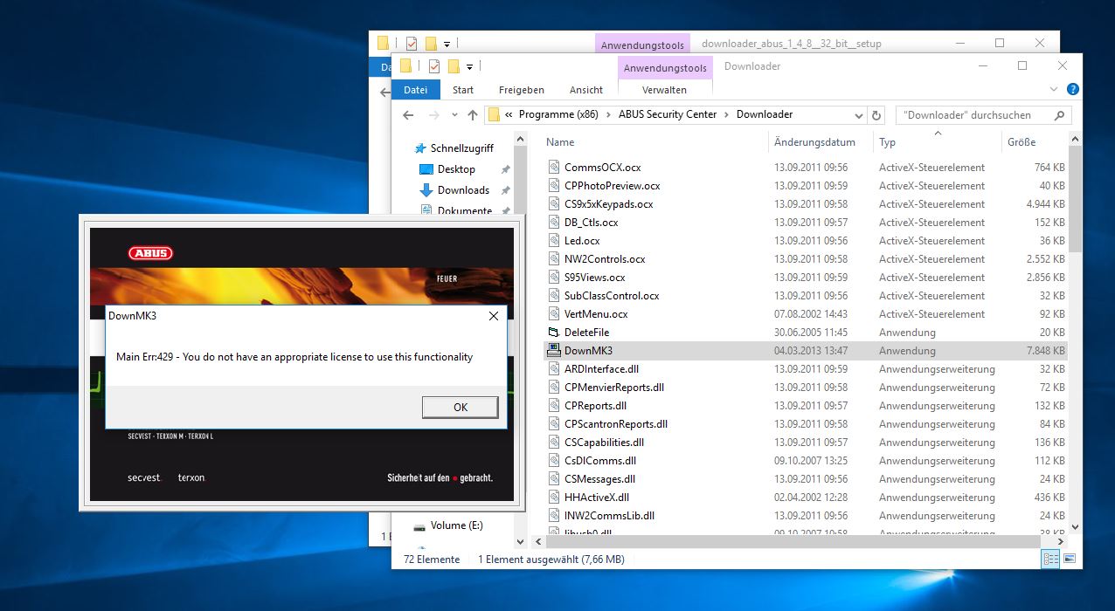Screen dimensions: 1115x611
Task: Select the DownMK3 application file icon
Action: pyautogui.click(x=553, y=351)
